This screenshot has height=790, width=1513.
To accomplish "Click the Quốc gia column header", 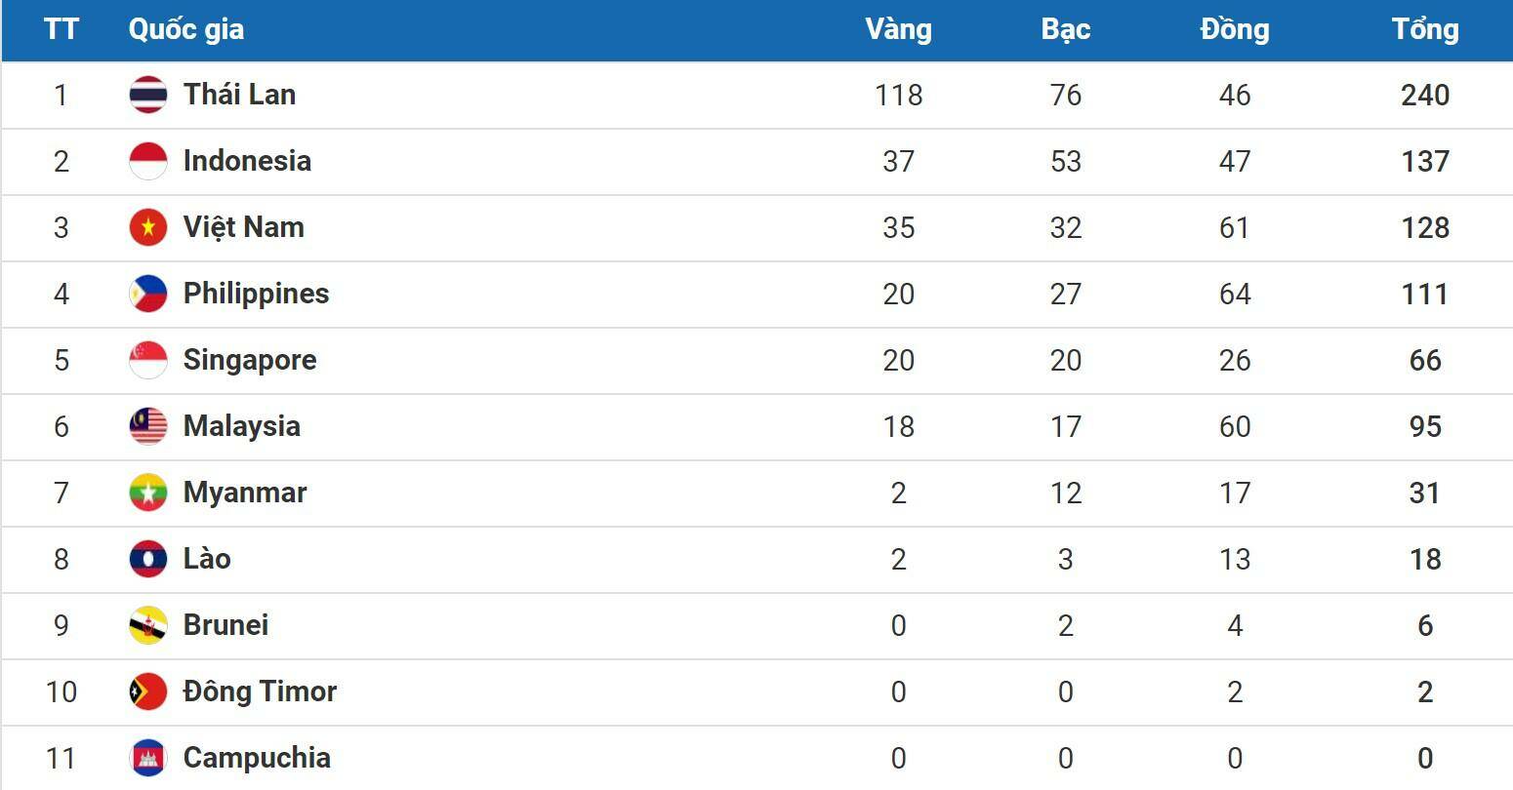I will click(x=186, y=29).
